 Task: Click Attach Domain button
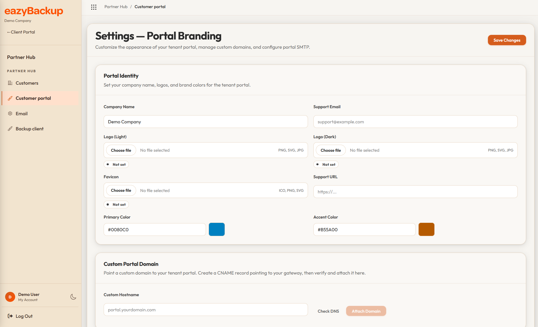[x=366, y=311]
